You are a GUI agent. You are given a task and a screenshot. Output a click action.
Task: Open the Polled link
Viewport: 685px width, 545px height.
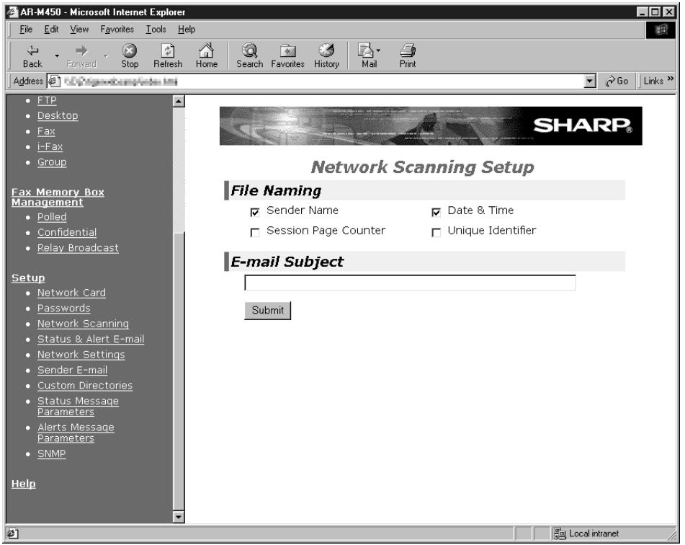point(52,217)
